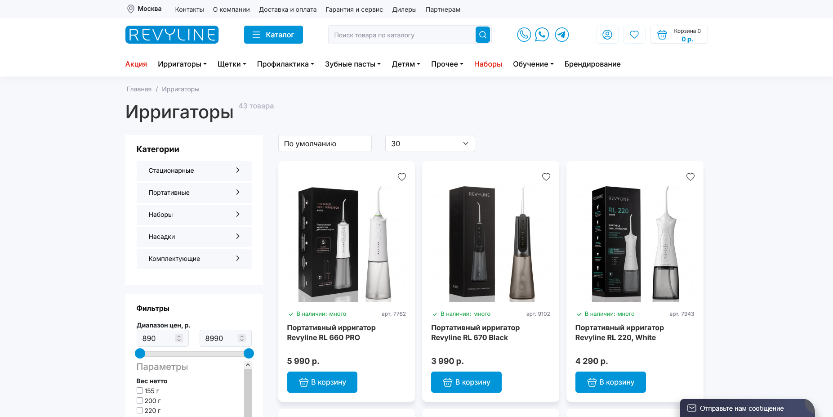This screenshot has height=417, width=833.
Task: Expand the Ирригаторы menu dropdown
Action: point(182,64)
